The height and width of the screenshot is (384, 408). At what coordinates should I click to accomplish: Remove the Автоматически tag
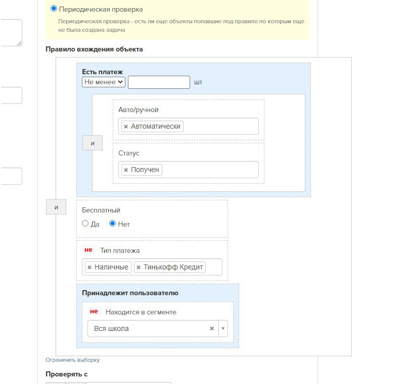coord(126,127)
